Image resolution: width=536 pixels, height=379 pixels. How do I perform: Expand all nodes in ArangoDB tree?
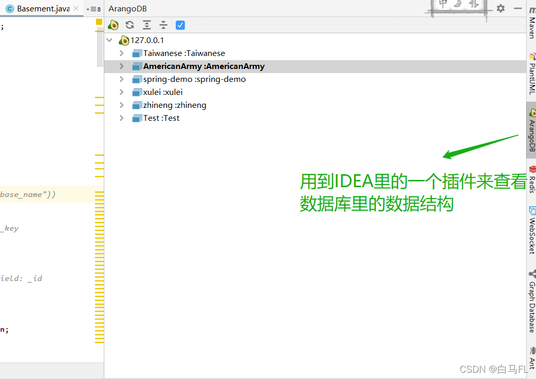click(x=147, y=25)
